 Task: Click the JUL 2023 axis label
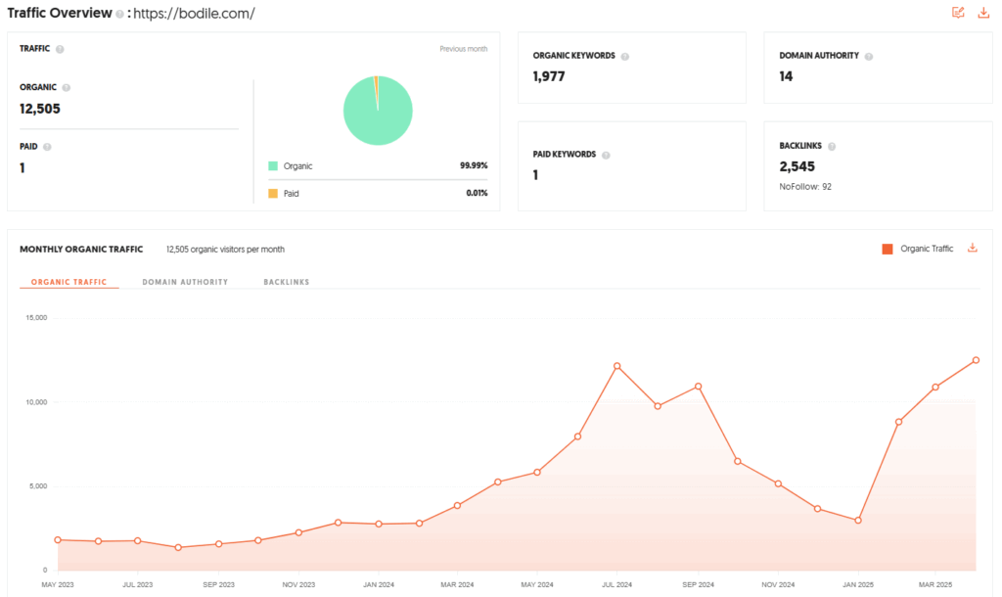click(137, 585)
